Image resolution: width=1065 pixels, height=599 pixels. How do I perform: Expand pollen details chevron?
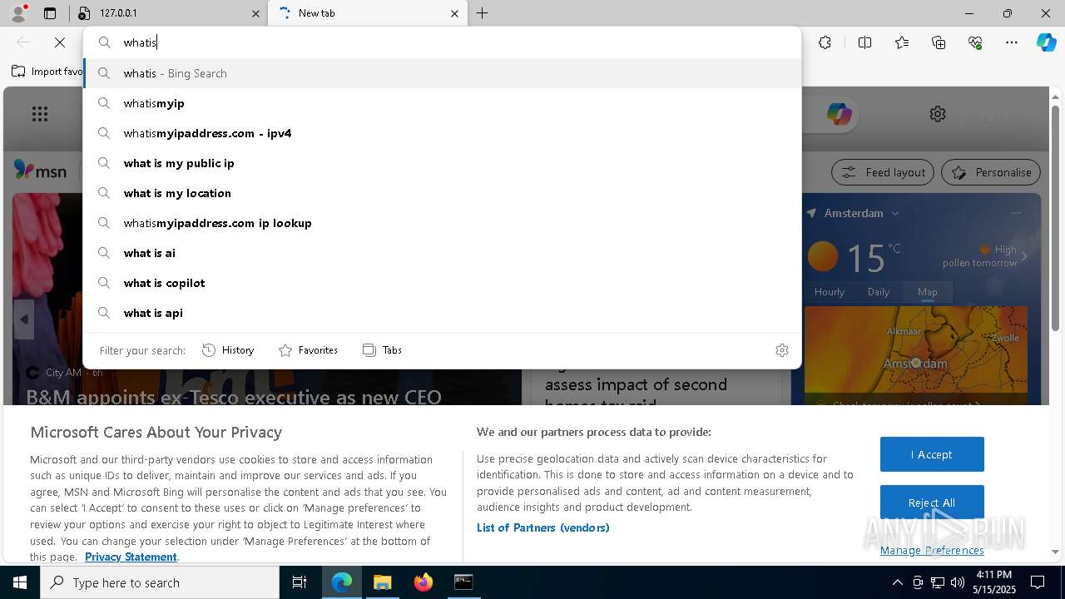pyautogui.click(x=1024, y=256)
